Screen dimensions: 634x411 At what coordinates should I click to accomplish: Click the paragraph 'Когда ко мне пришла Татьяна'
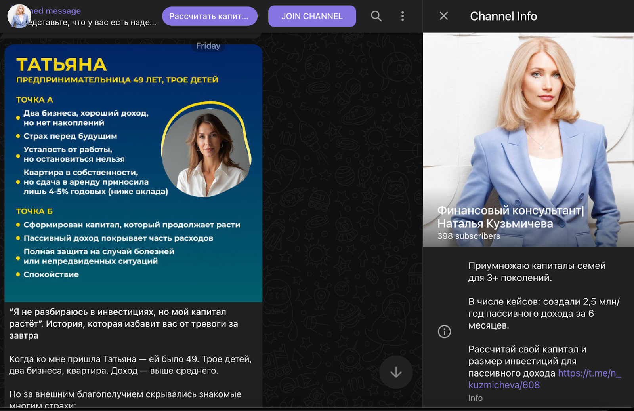click(x=130, y=365)
